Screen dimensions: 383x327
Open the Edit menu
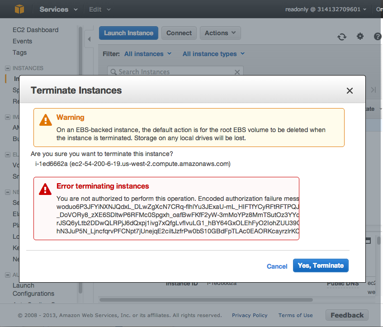[96, 9]
